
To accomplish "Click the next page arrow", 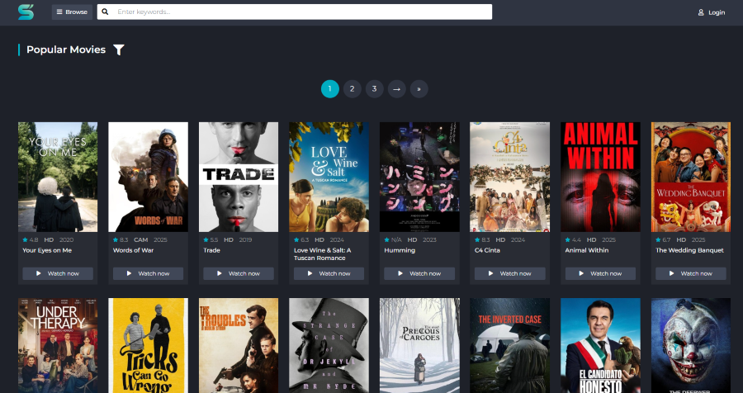I will coord(396,88).
